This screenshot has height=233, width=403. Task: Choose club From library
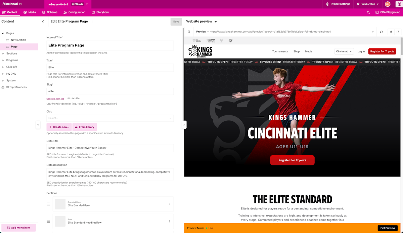point(85,127)
